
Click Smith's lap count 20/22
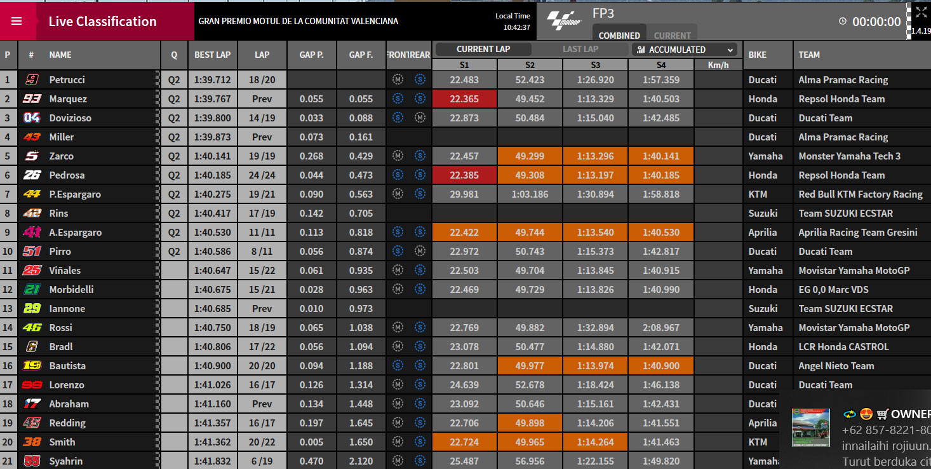pyautogui.click(x=262, y=442)
